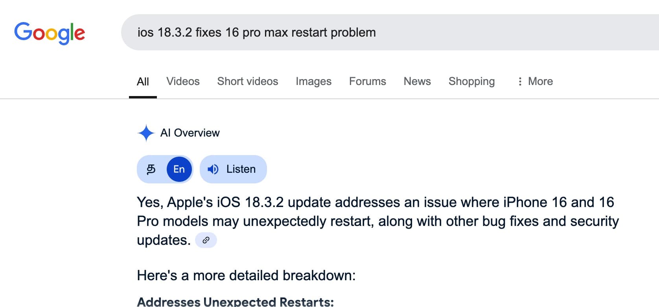The width and height of the screenshot is (659, 307).
Task: Open the Short videos tab
Action: point(247,81)
